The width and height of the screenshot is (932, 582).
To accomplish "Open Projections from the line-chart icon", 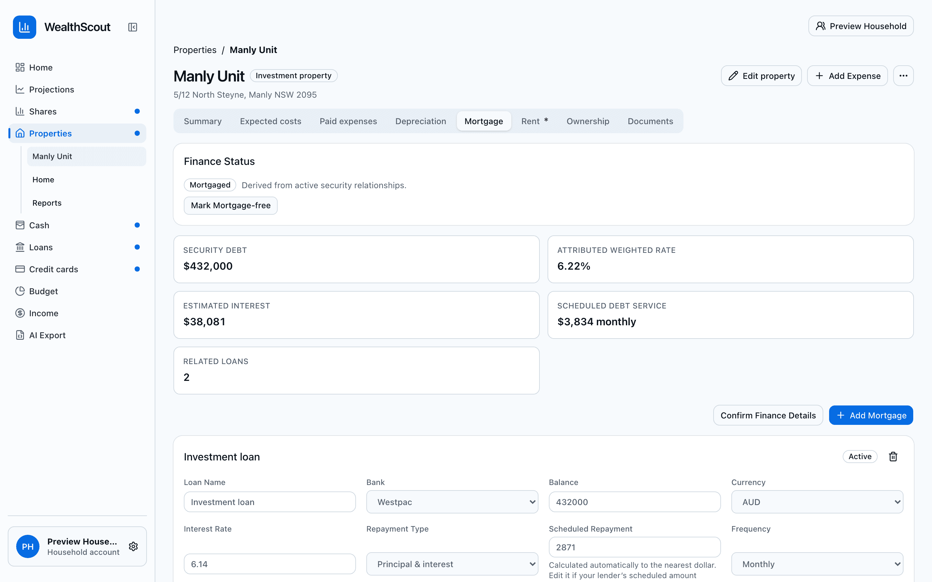I will click(20, 89).
